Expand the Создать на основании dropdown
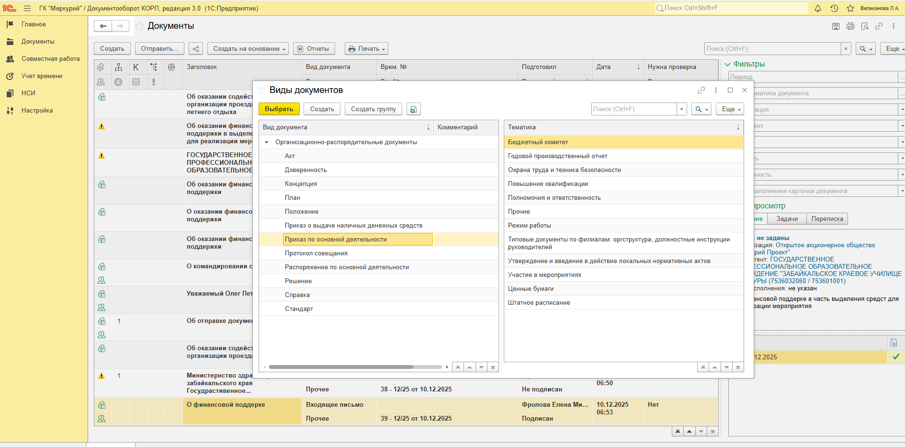This screenshot has width=905, height=447. click(x=248, y=49)
